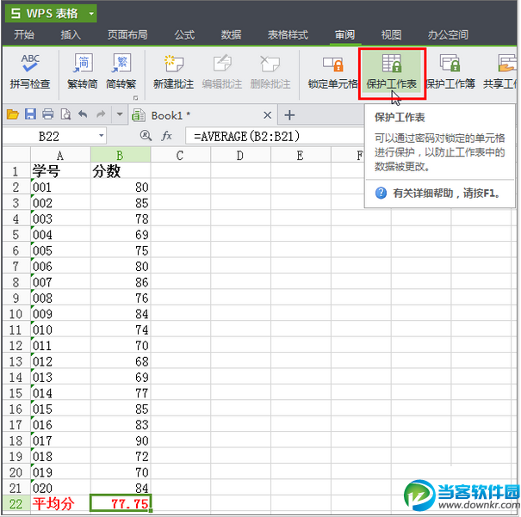Viewport: 521px width, 517px height.
Task: Click the average result cell 77.75
Action: [x=121, y=504]
